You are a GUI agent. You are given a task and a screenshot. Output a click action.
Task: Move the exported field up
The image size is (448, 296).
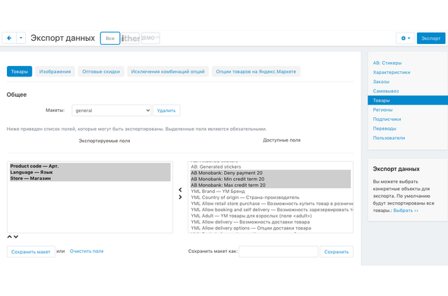click(x=9, y=237)
